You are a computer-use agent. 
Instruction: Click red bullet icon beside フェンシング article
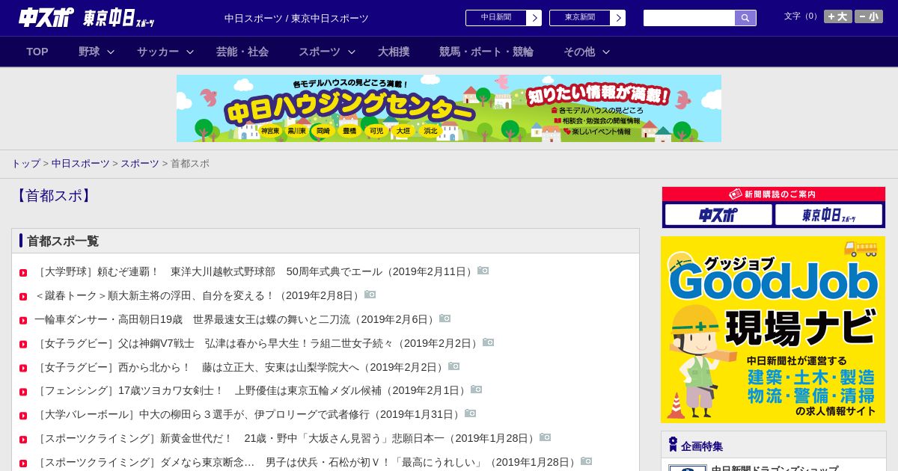(x=23, y=392)
